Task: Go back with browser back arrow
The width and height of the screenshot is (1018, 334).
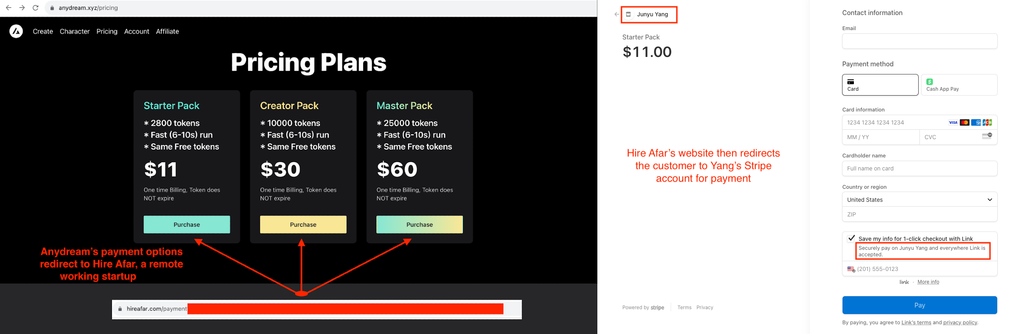Action: tap(9, 8)
